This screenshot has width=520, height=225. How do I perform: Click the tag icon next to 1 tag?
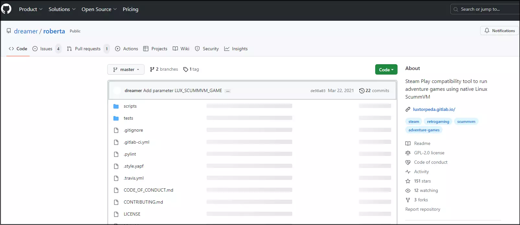pyautogui.click(x=186, y=69)
